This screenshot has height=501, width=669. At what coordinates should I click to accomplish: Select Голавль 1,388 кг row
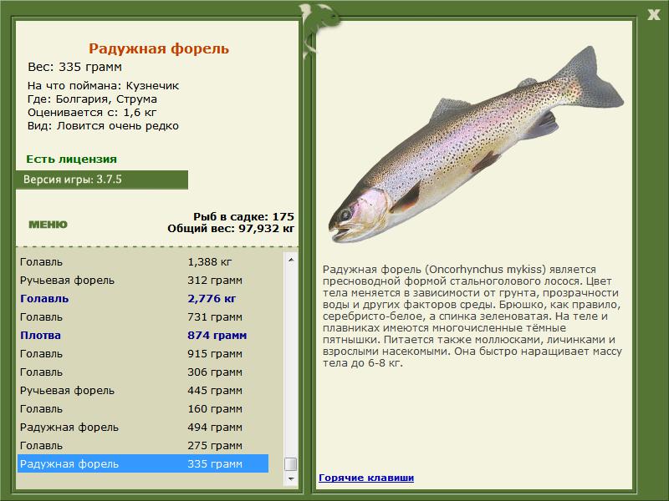pos(143,262)
